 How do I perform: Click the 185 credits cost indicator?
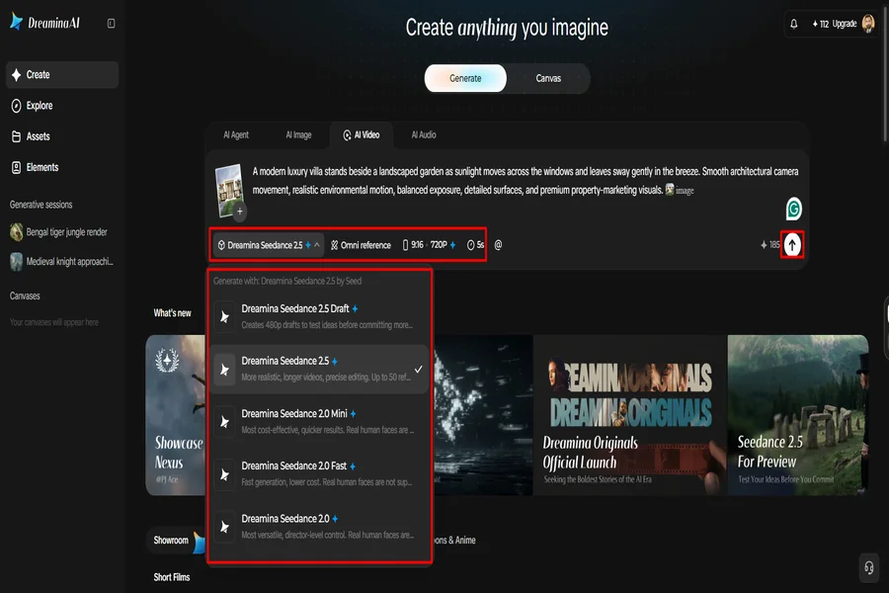[x=769, y=245]
